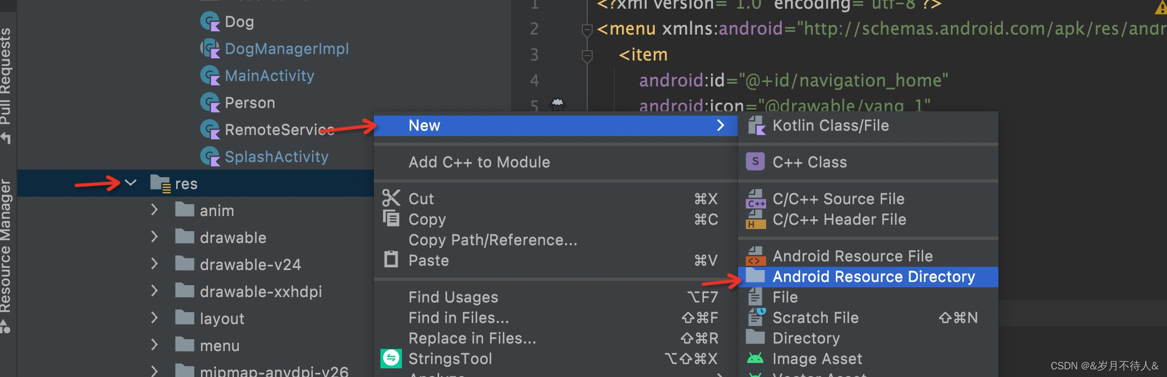The height and width of the screenshot is (377, 1167).
Task: Fold the menu tag in gutter
Action: [587, 29]
